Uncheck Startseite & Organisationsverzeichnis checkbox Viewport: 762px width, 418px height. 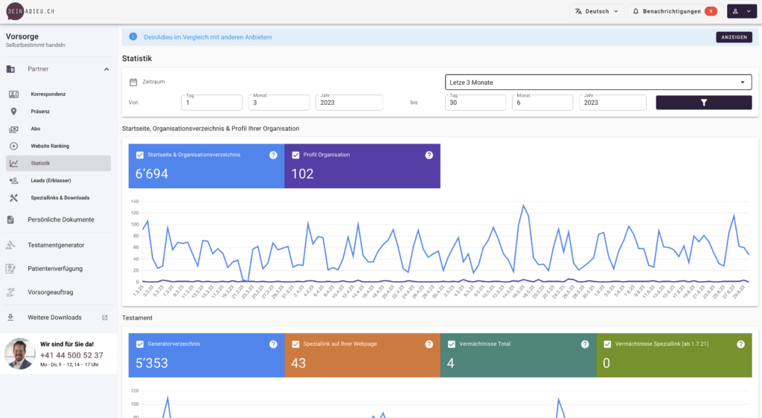click(140, 155)
